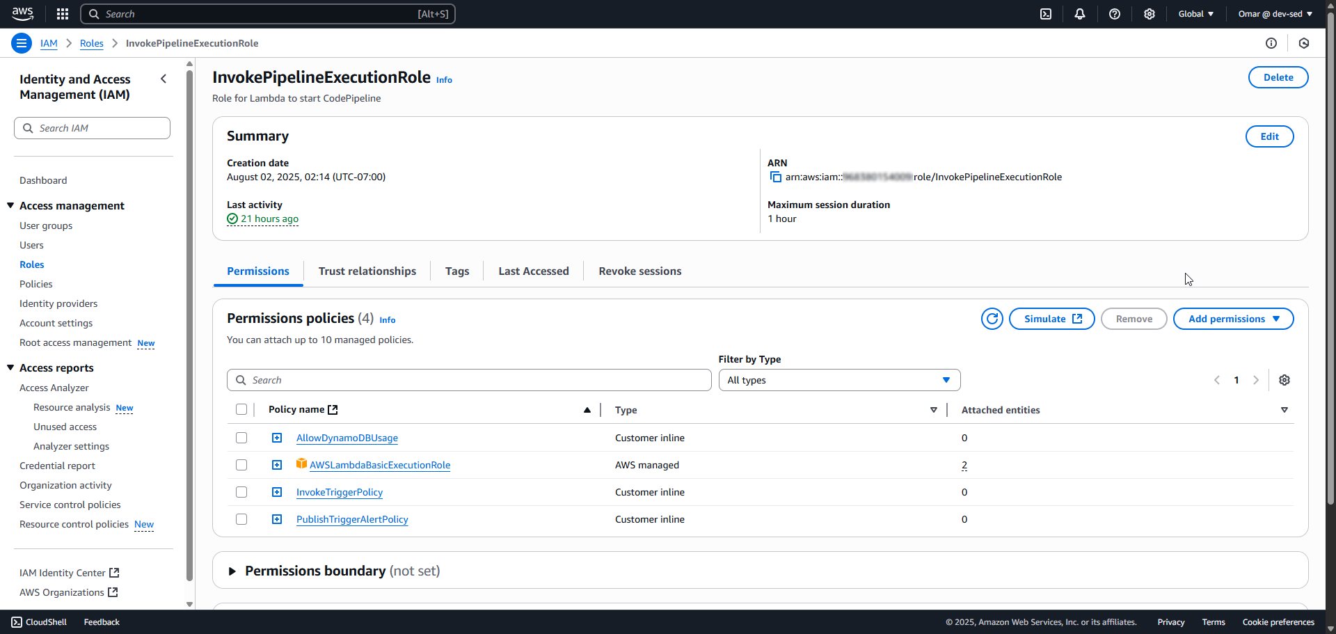Switch to the Permissions tab
The width and height of the screenshot is (1336, 634).
(x=258, y=271)
